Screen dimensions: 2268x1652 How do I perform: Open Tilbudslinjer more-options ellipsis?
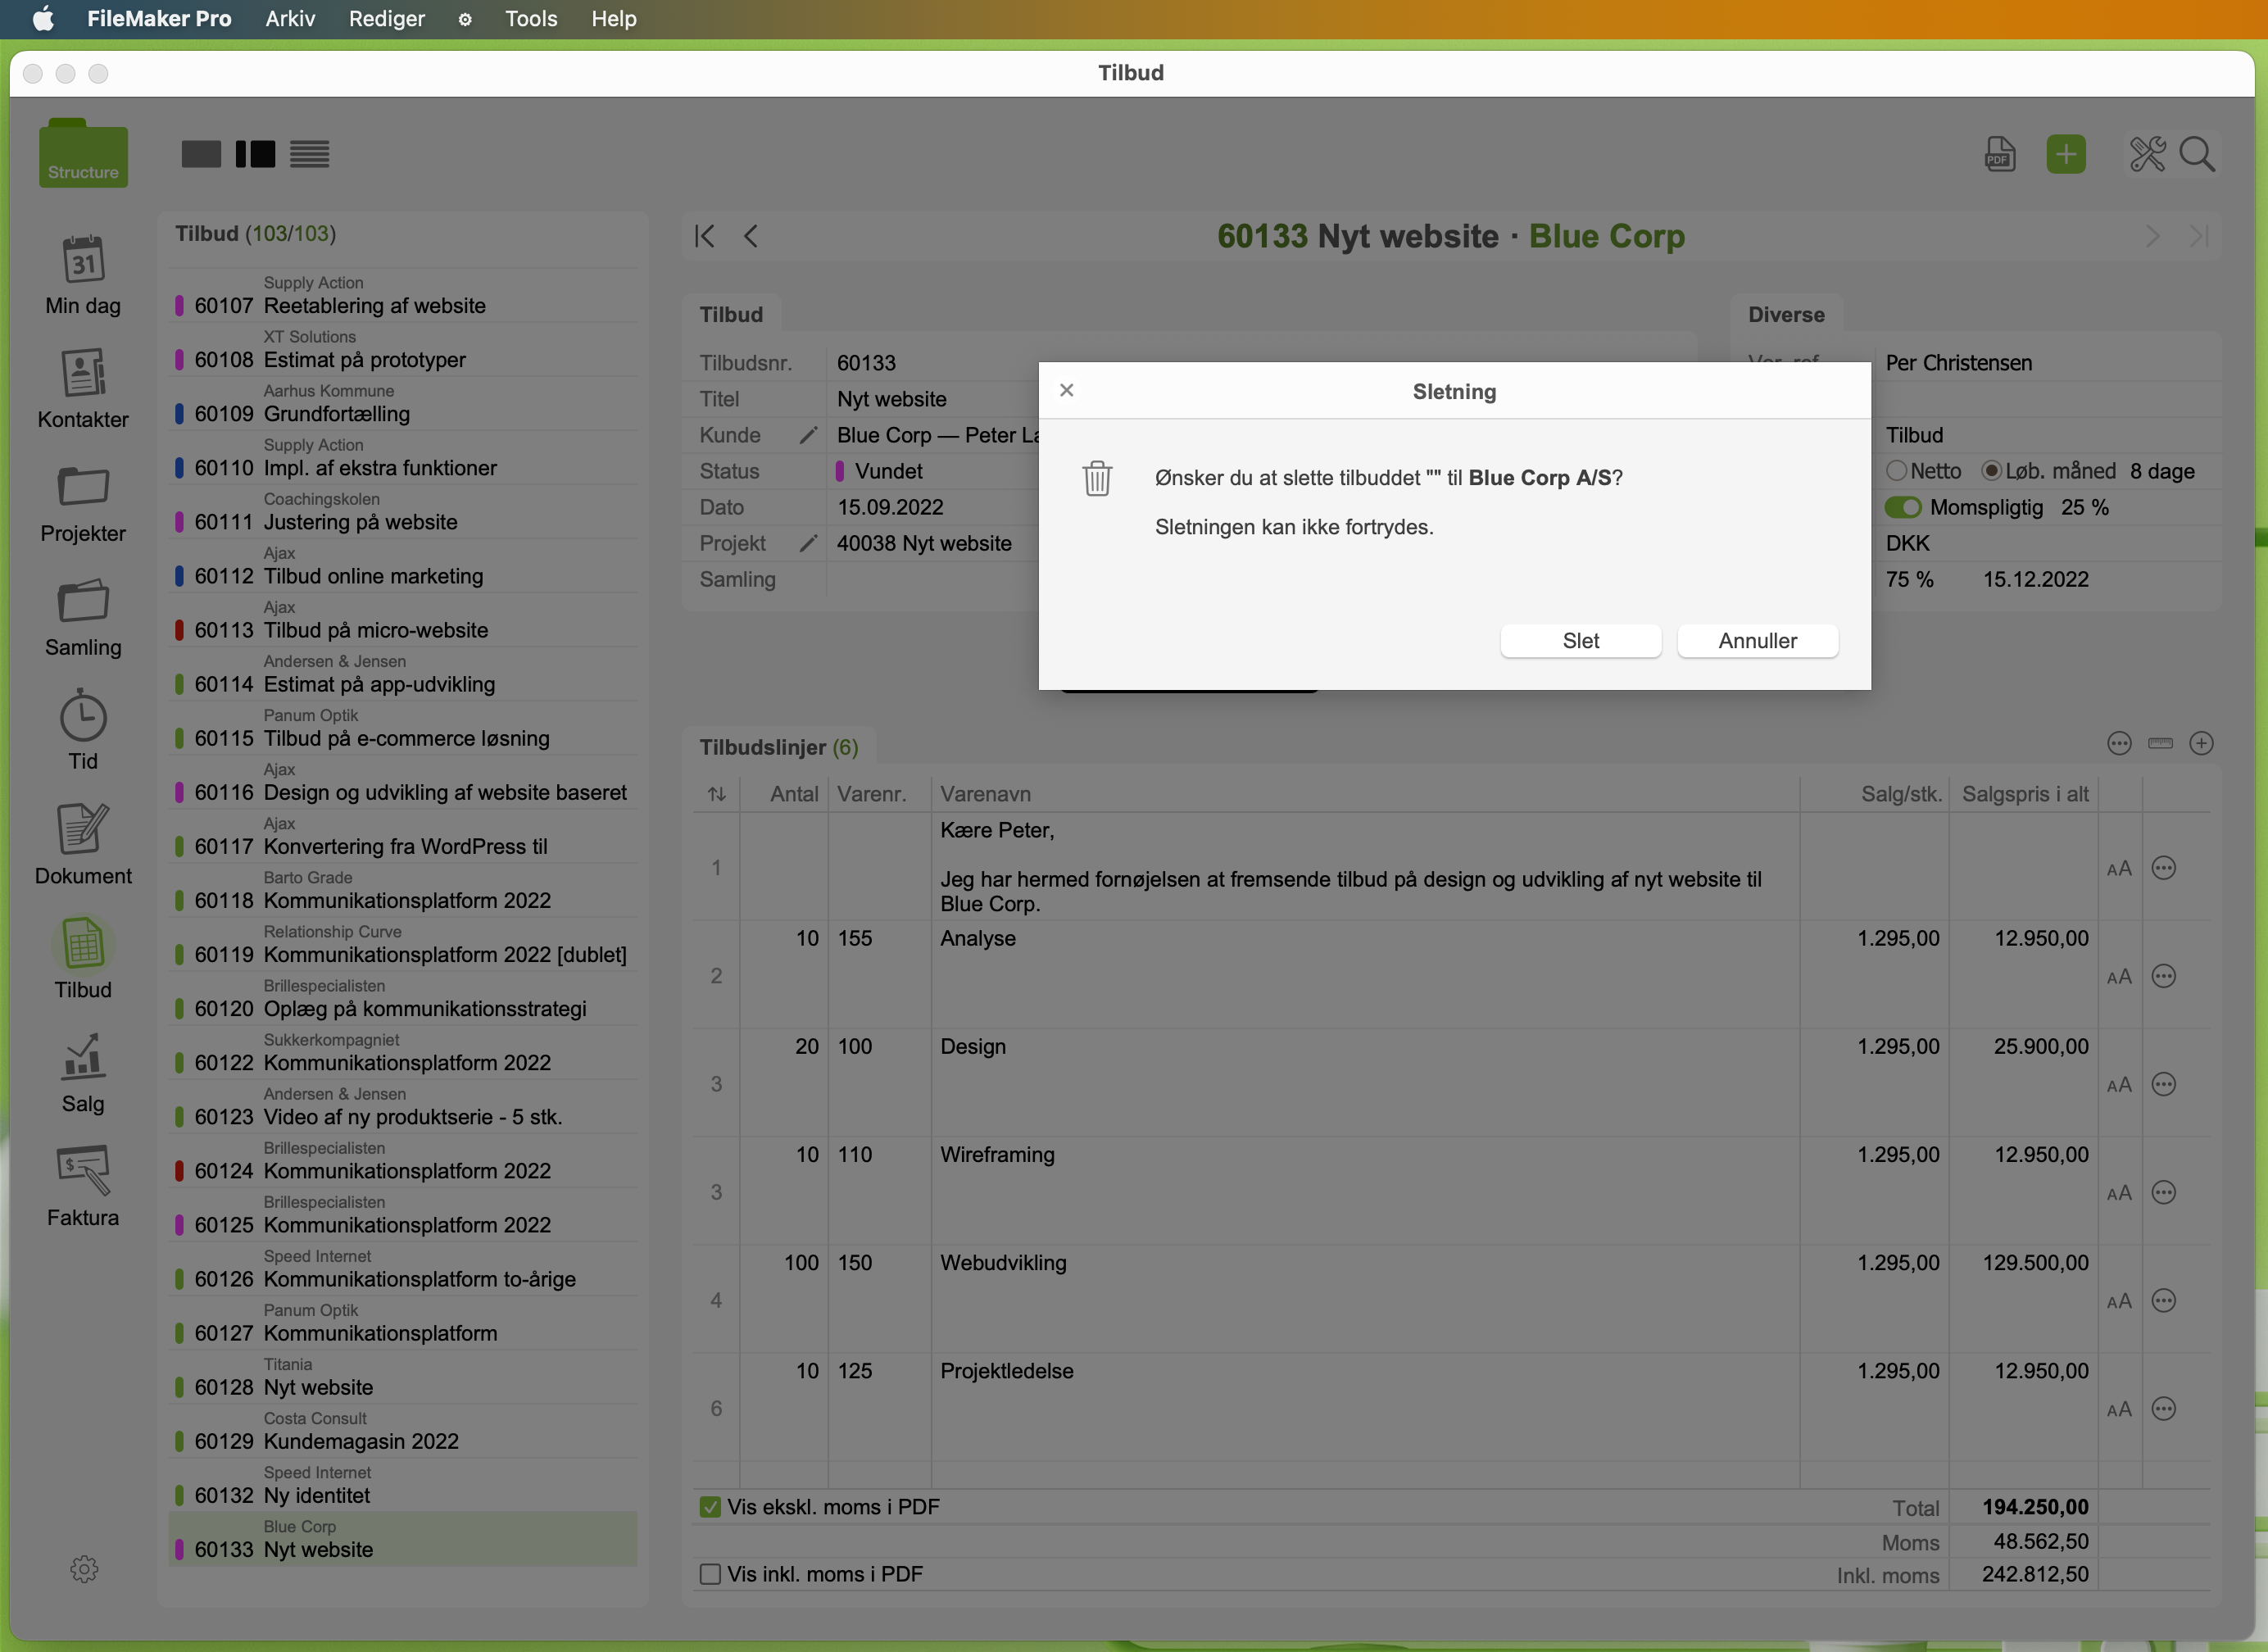(x=2119, y=743)
